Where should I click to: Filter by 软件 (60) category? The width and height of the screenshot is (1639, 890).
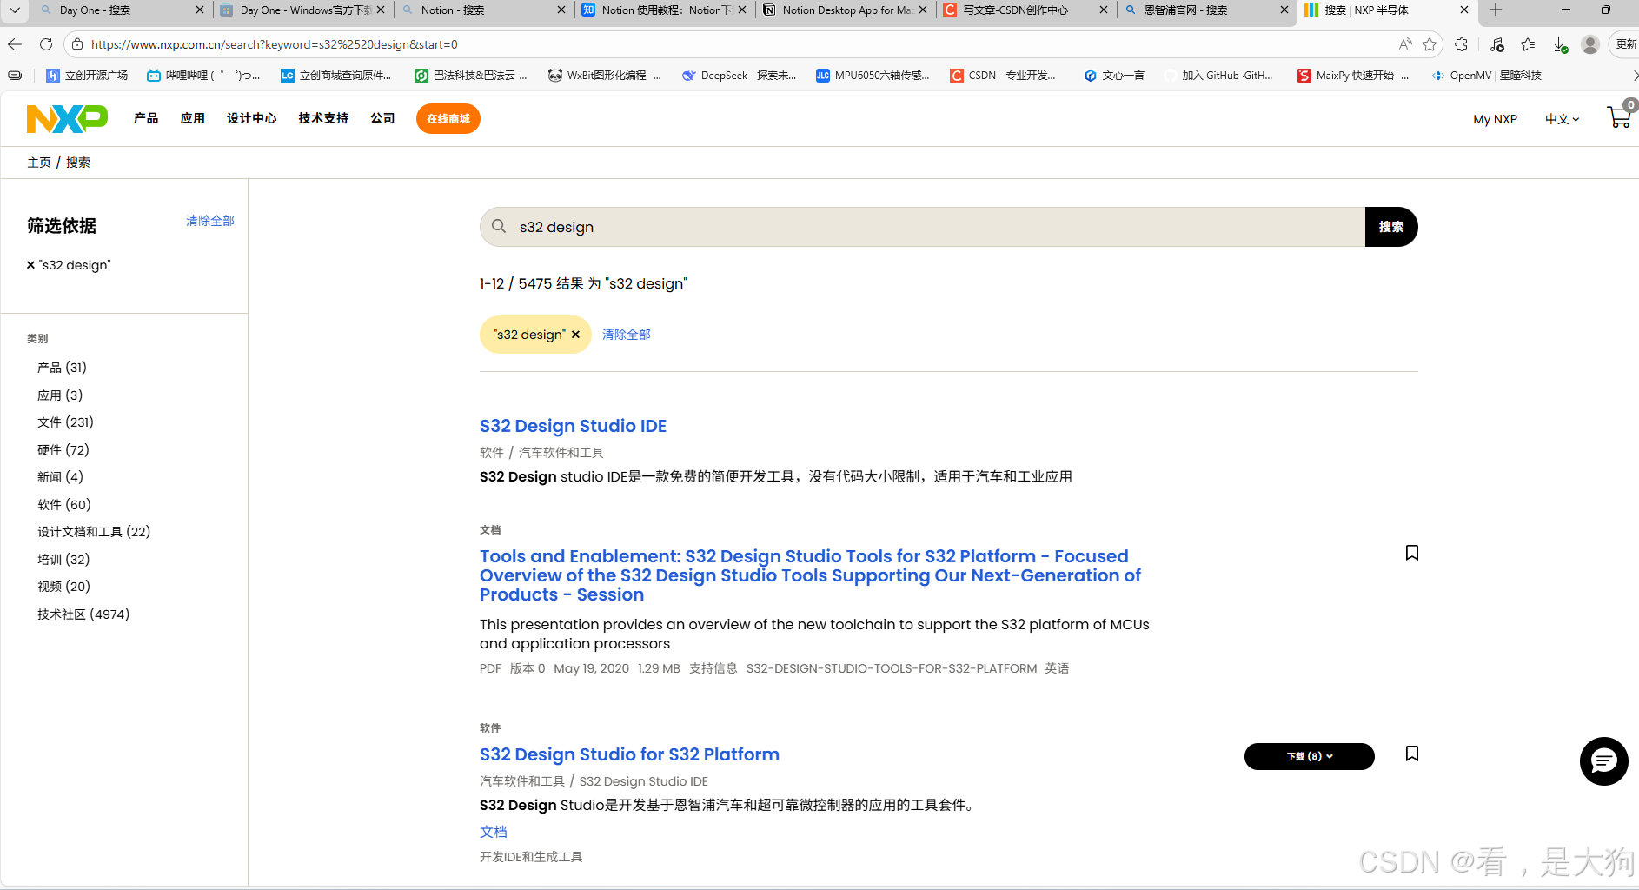click(64, 505)
